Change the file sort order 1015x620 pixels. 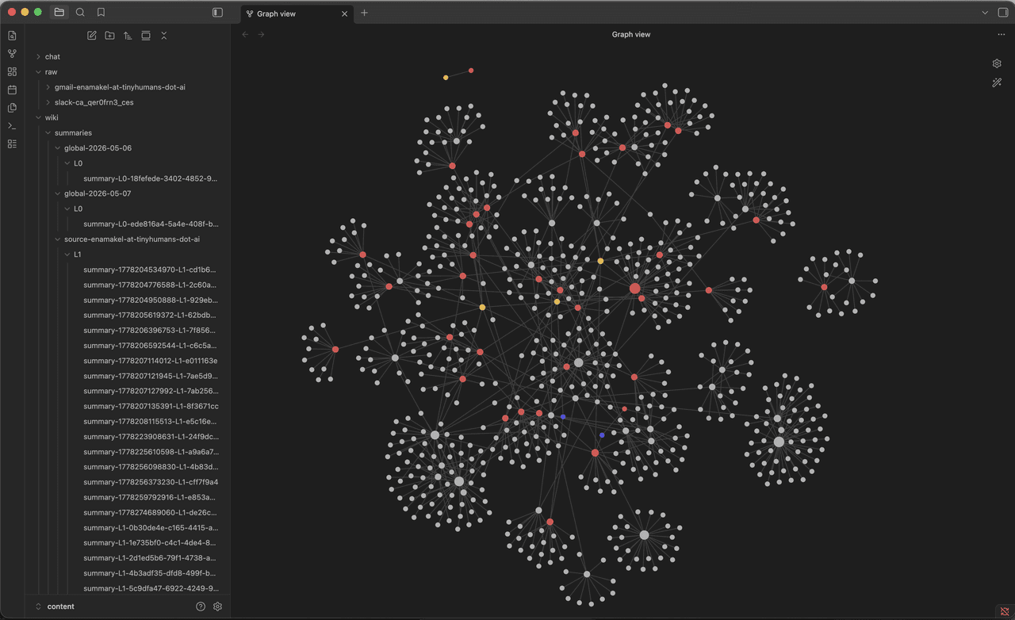coord(128,36)
